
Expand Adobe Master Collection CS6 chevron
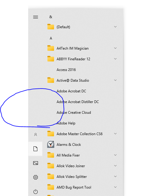coord(115,134)
